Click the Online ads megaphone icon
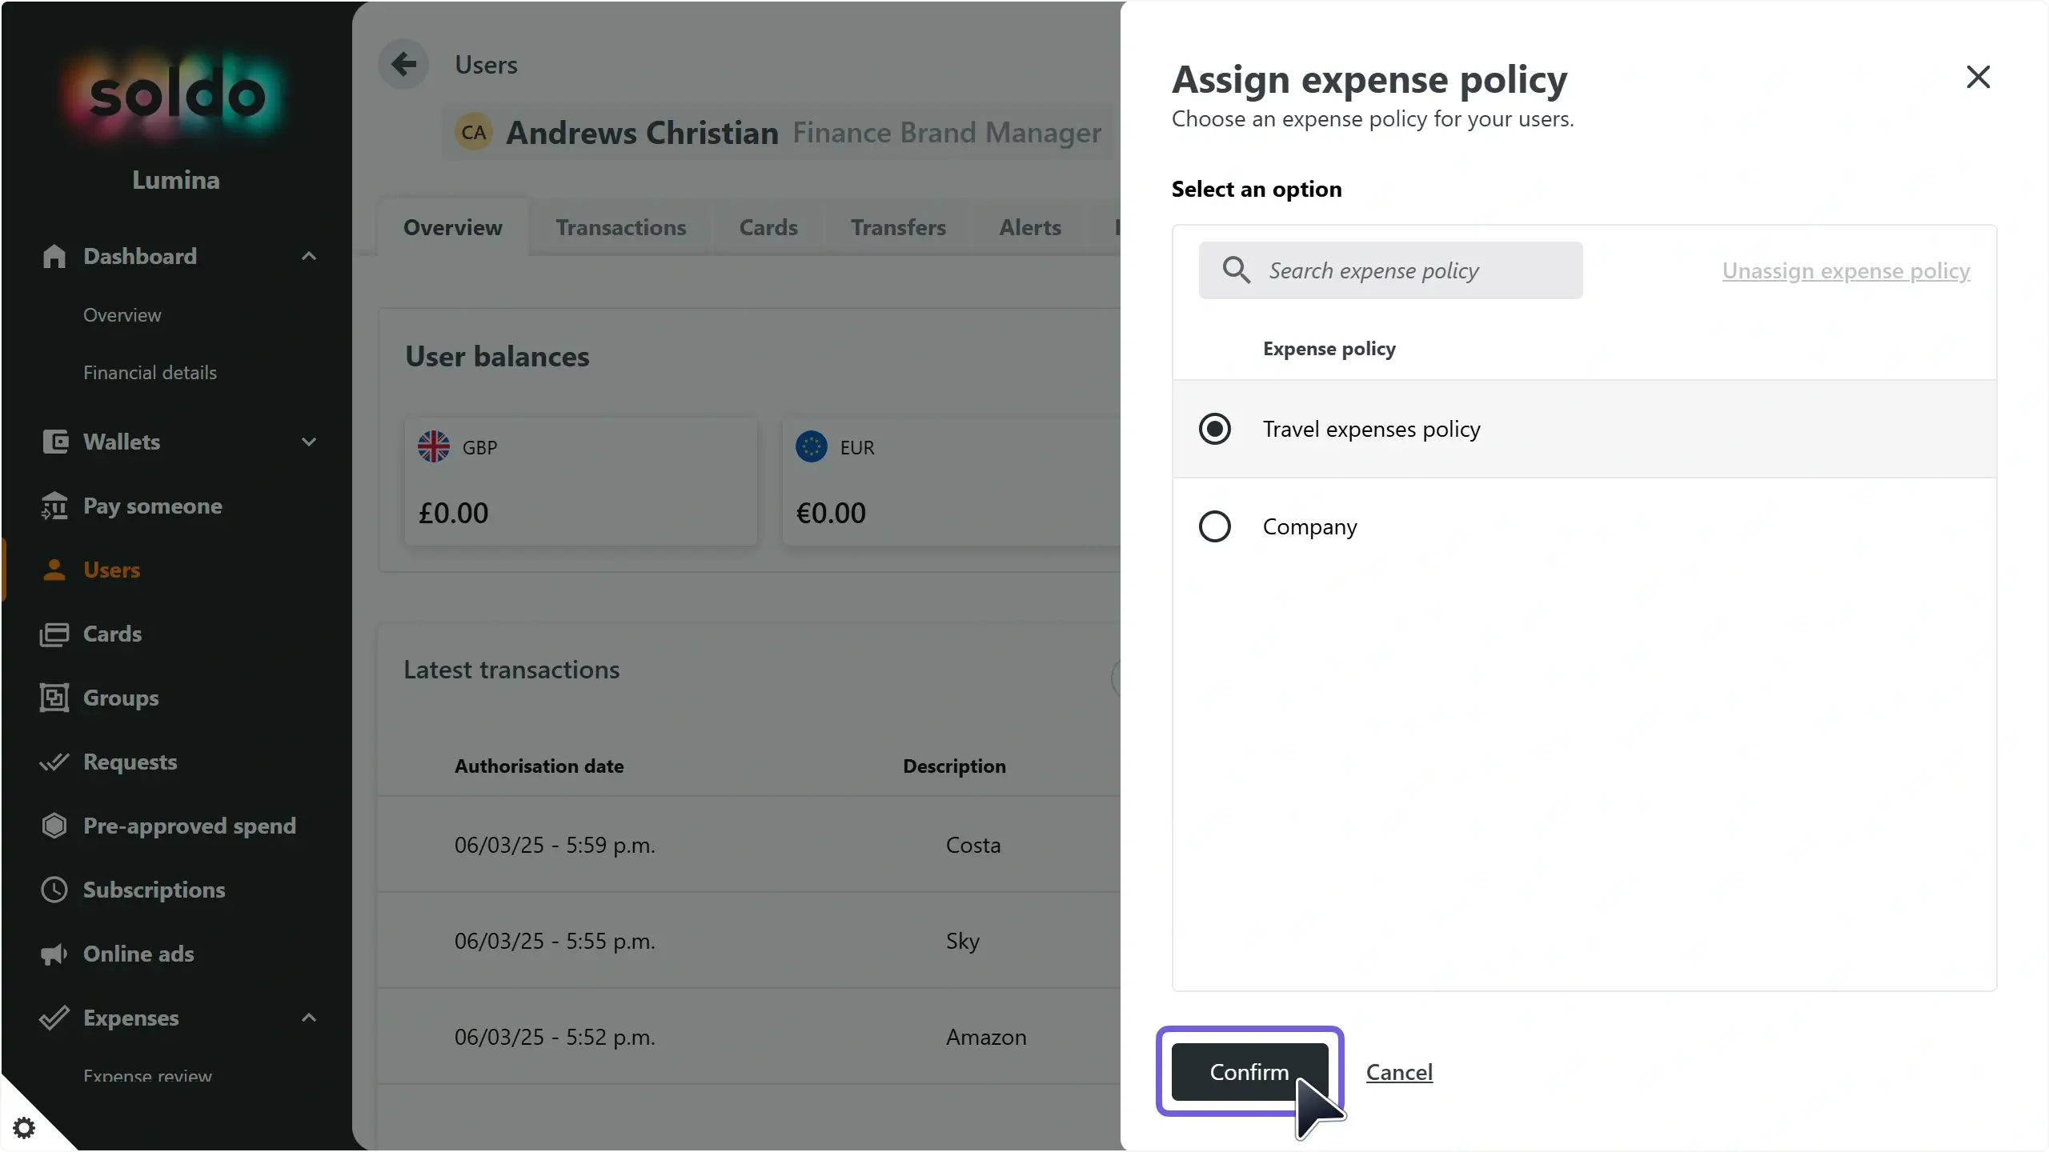The width and height of the screenshot is (2049, 1152). (54, 954)
